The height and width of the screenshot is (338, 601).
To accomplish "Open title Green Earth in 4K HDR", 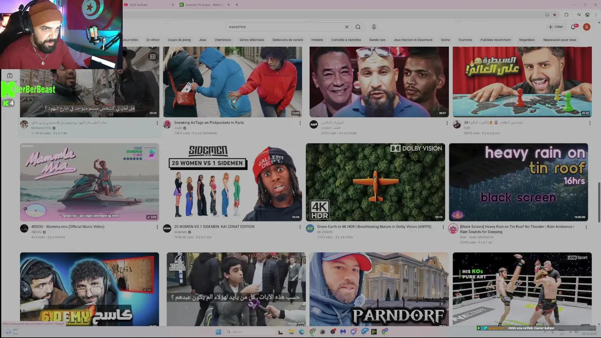I will click(374, 227).
